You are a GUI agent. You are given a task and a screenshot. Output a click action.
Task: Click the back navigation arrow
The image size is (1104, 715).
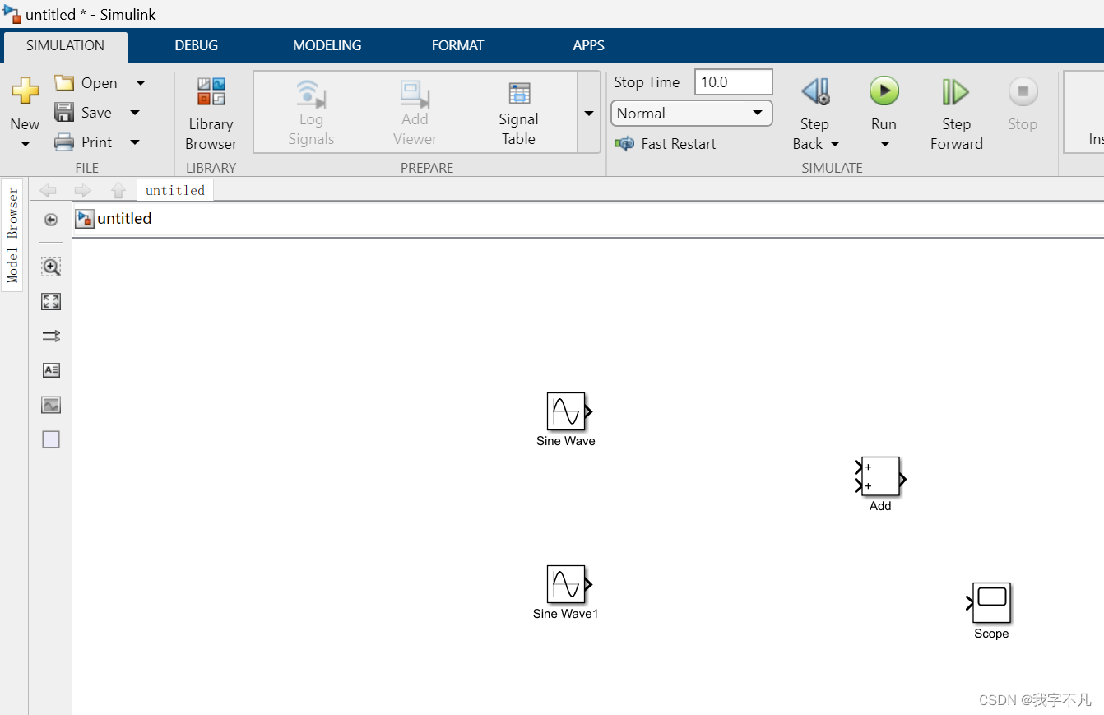click(48, 191)
